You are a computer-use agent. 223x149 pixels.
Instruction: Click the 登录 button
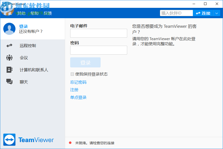pyautogui.click(x=85, y=62)
